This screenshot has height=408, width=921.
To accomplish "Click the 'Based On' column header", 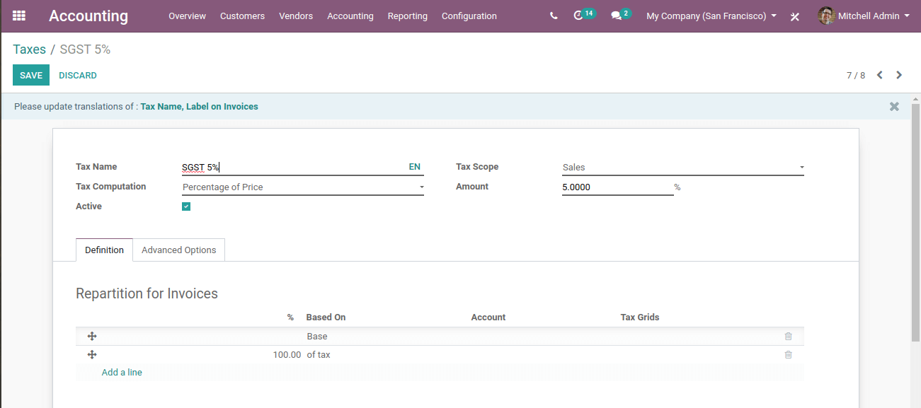I will click(x=326, y=317).
